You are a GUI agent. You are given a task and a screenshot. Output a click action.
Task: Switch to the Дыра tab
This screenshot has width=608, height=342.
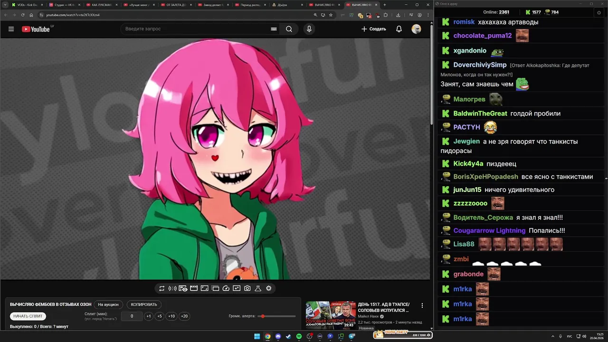point(287,5)
